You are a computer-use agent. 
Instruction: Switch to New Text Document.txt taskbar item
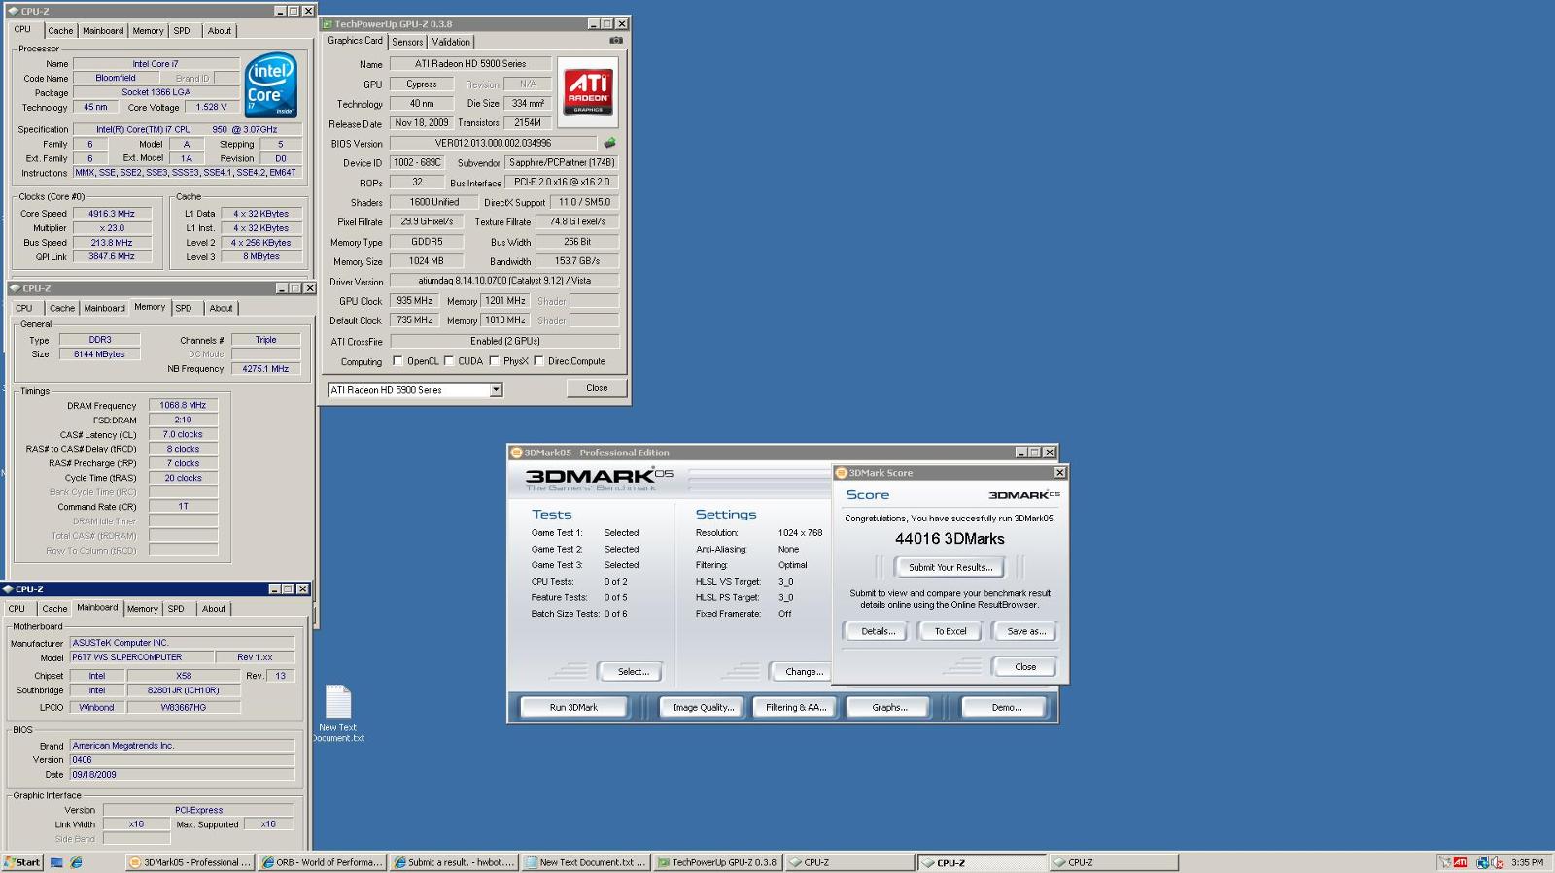[x=586, y=862]
